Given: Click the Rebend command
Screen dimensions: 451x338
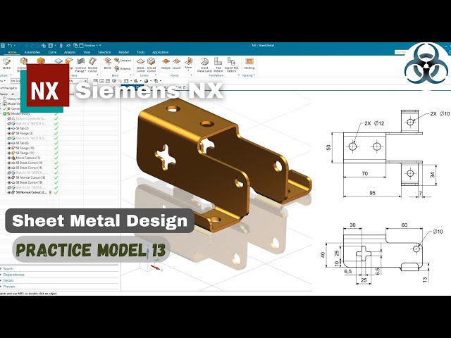Looking at the screenshot, I should click(123, 69).
